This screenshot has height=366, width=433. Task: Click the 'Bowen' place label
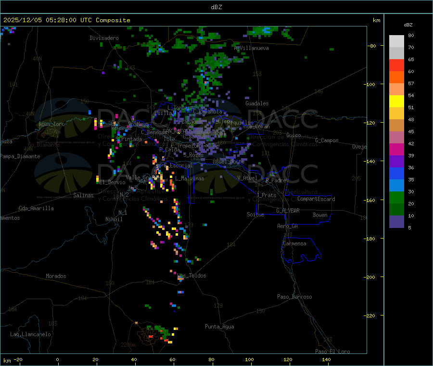(x=320, y=215)
